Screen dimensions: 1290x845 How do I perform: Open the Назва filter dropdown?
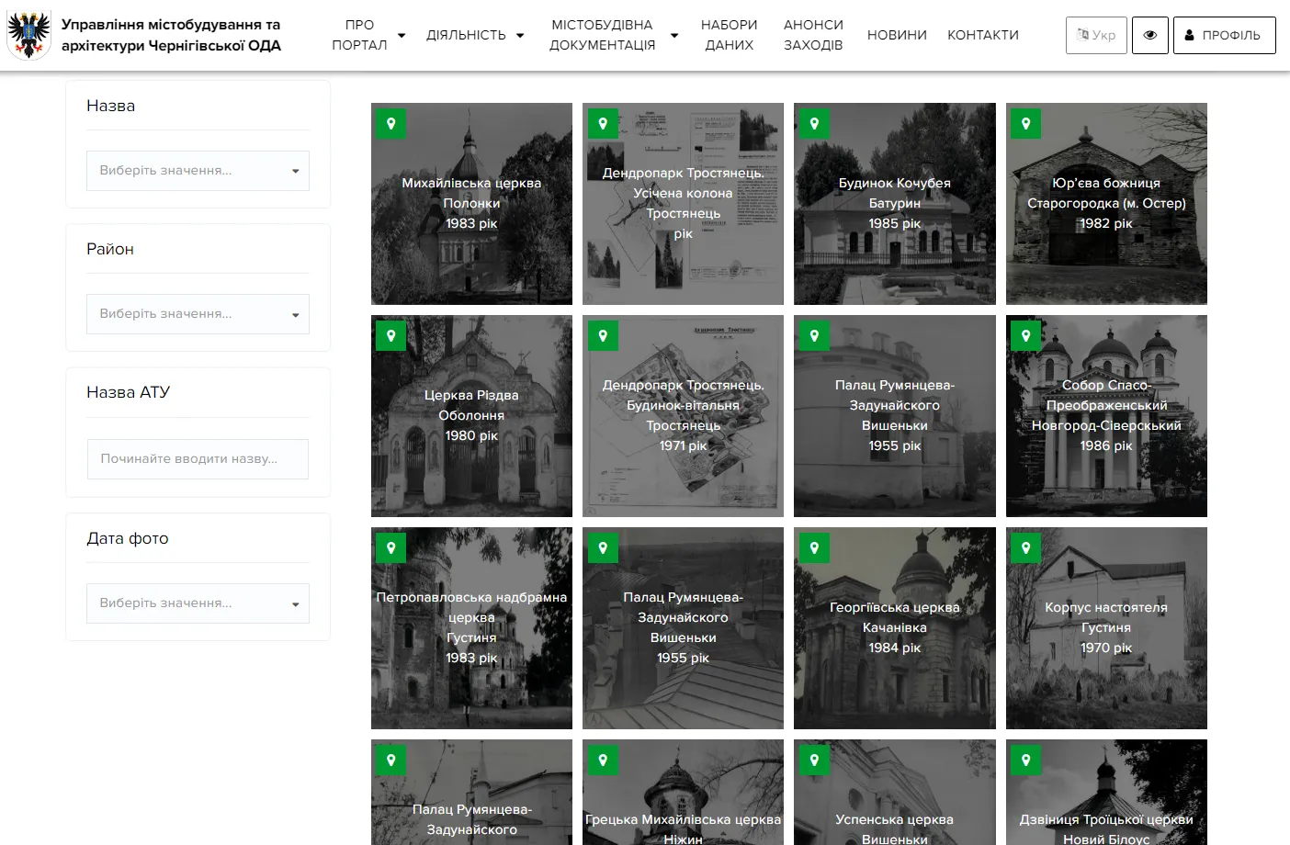198,171
